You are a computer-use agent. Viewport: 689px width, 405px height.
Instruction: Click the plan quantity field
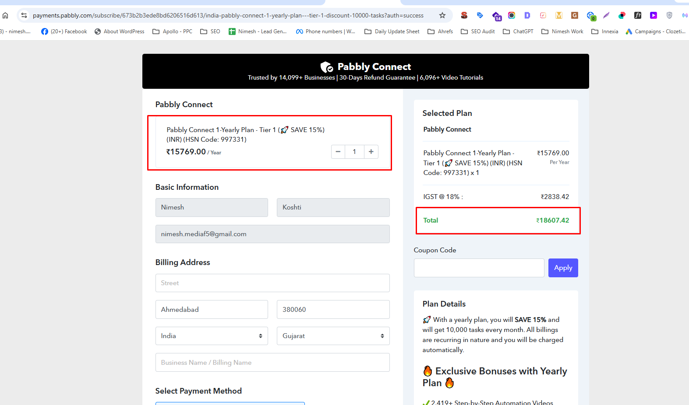pos(354,152)
